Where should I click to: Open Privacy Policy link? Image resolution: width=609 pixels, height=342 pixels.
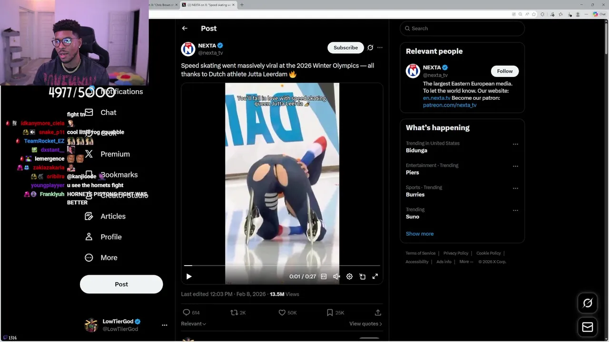(x=456, y=253)
